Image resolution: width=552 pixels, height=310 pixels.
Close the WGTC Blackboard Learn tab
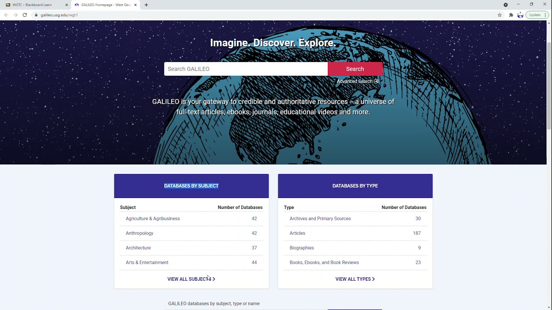point(66,5)
